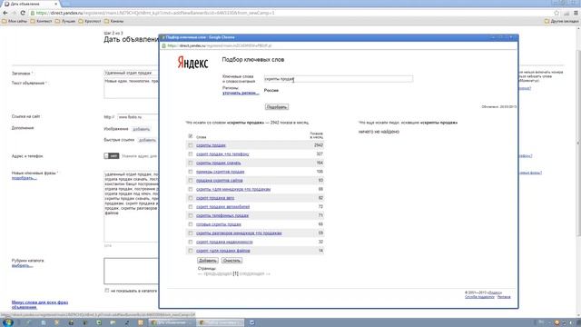Screen dimensions: 581x327
Task: Open the Chrome menu icon
Action: click(x=576, y=13)
